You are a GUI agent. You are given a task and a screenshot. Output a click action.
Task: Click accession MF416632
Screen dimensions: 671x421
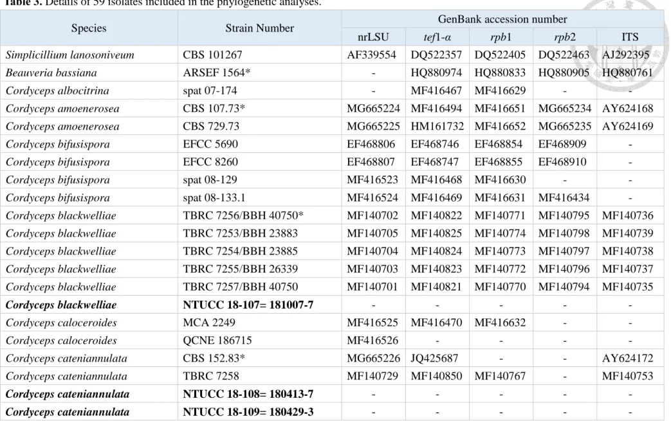coord(500,323)
